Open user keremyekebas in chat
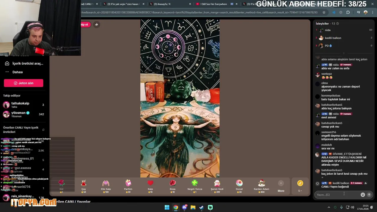Image resolution: width=377 pixels, height=212 pixels. coord(331,96)
